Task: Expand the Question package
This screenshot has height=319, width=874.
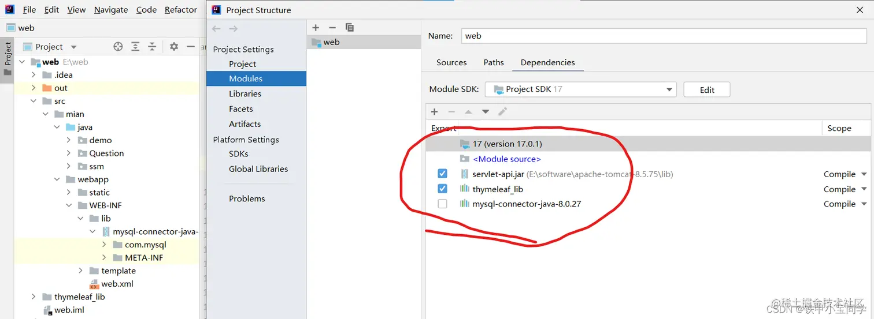Action: tap(69, 153)
